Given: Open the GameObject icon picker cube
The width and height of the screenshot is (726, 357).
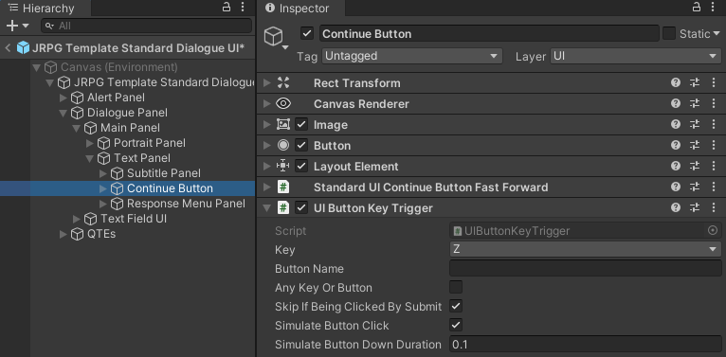Looking at the screenshot, I should pyautogui.click(x=276, y=37).
